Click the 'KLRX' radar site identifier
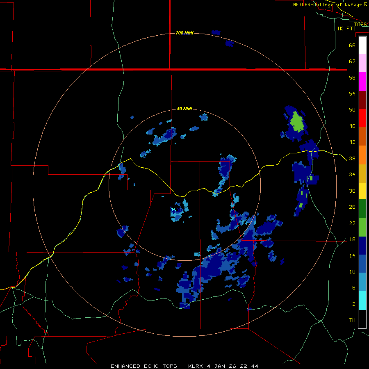Screen dimensions: 369x369 pos(196,366)
